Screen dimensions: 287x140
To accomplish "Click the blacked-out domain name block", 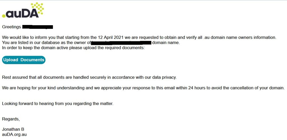I will click(121, 43).
